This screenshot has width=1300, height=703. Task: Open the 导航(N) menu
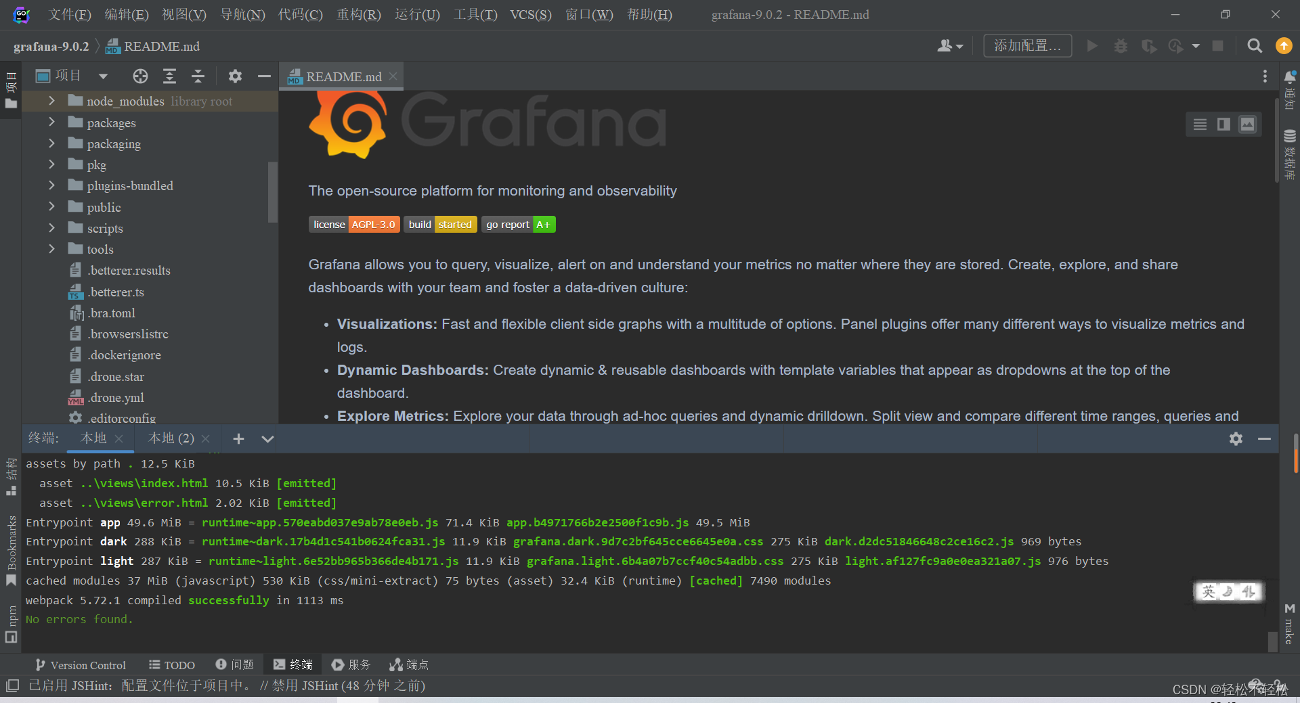[243, 14]
